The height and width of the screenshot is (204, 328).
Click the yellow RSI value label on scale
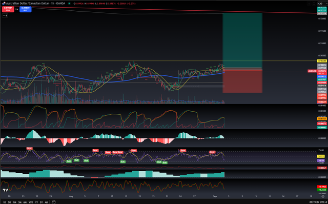point(321,156)
